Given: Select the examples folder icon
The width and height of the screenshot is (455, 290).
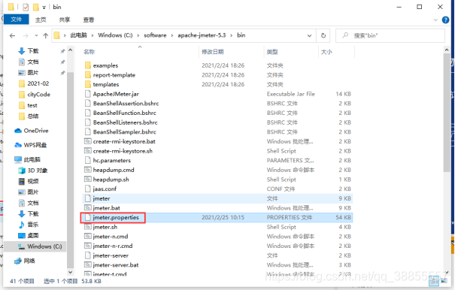Looking at the screenshot, I should (x=88, y=65).
